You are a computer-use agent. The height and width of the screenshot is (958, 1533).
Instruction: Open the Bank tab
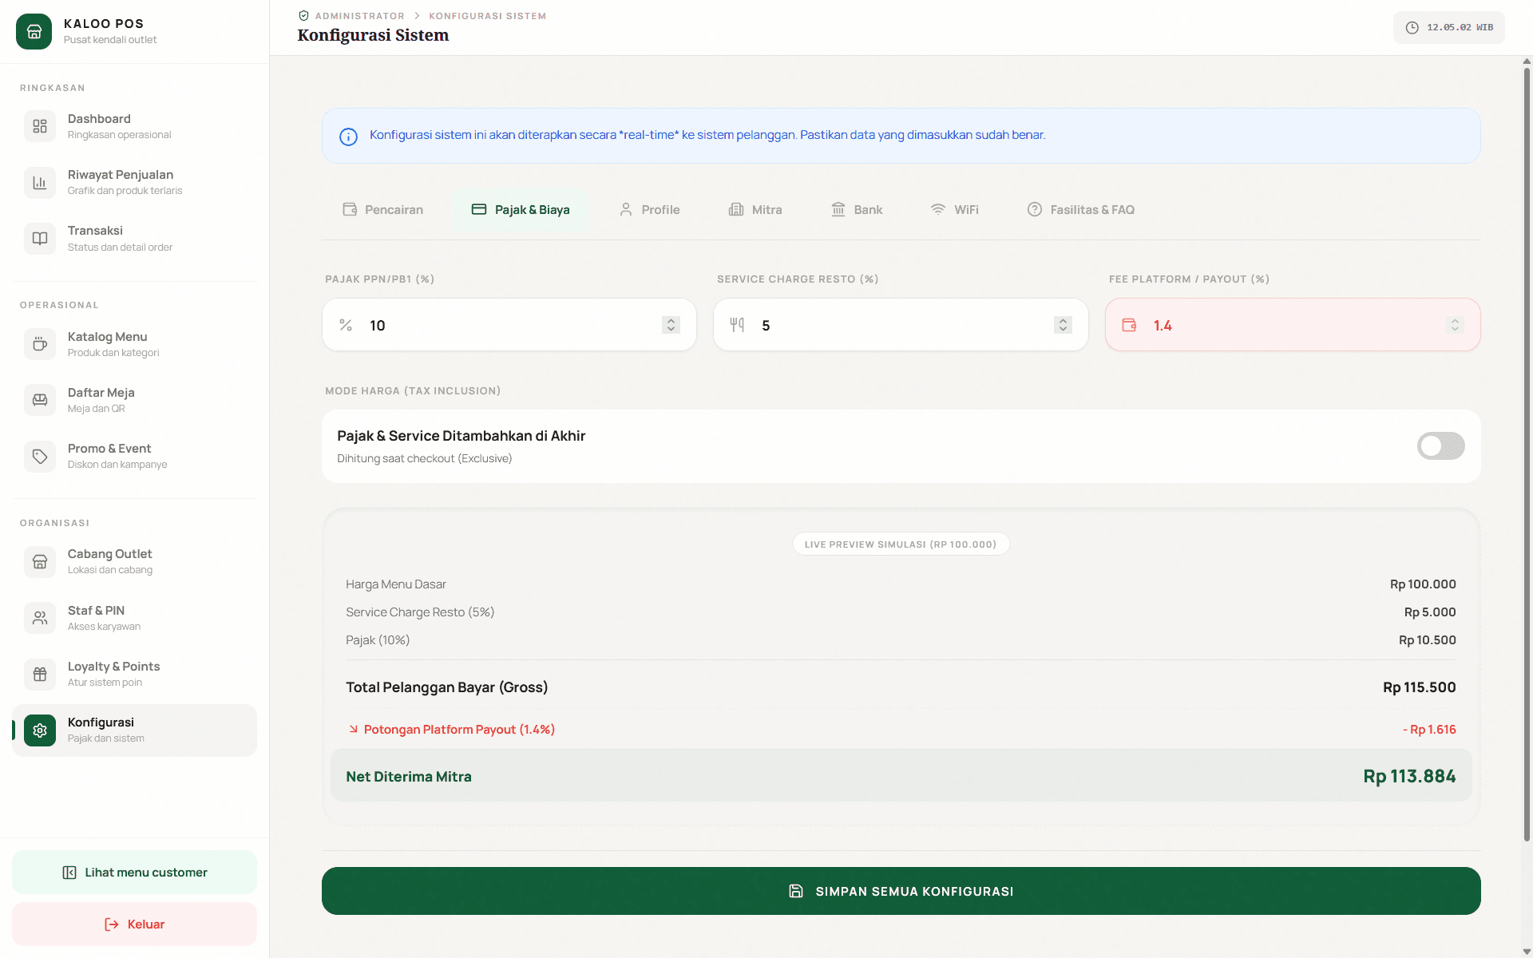click(x=857, y=210)
